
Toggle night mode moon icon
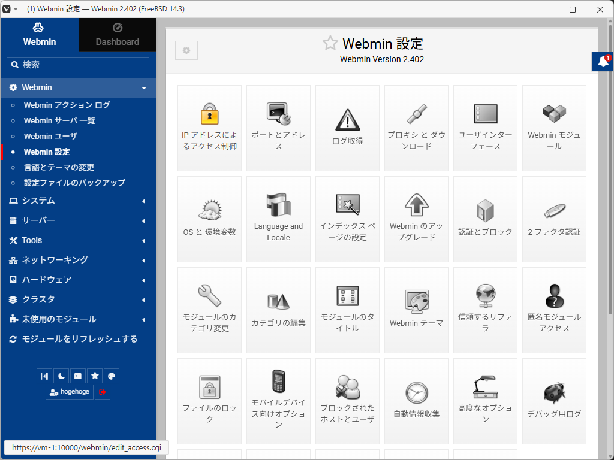61,376
